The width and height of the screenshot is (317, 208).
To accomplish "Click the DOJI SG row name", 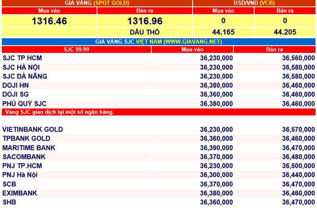I will (15, 94).
